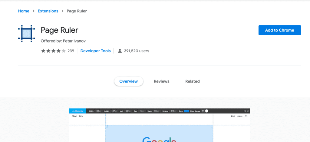Click the Height field in preview toolbar
The image size is (310, 142).
click(114, 111)
